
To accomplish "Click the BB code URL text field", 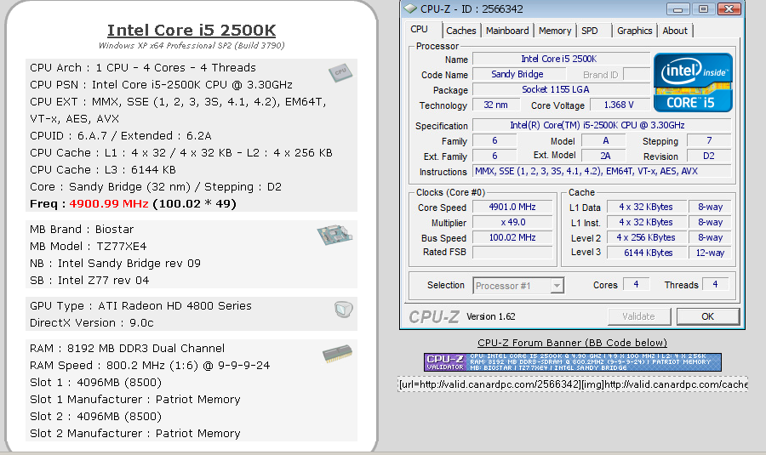I will click(x=573, y=384).
